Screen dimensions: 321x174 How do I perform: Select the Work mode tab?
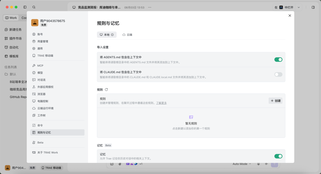click(x=11, y=18)
